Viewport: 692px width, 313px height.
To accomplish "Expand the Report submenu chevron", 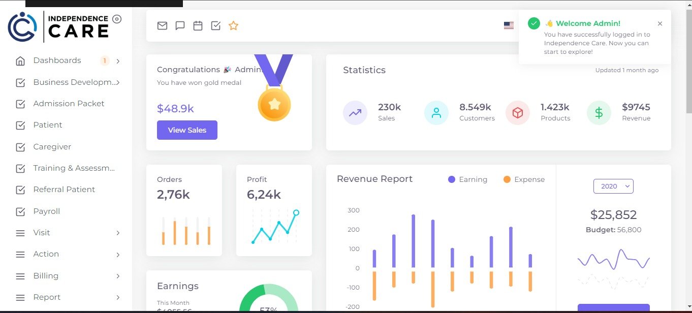I will (118, 297).
